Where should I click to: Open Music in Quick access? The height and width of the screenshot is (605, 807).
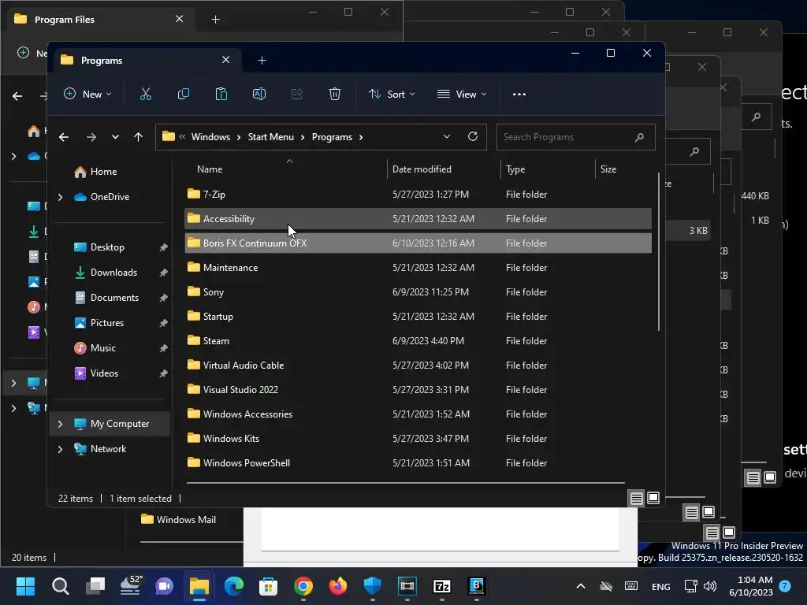pos(103,348)
